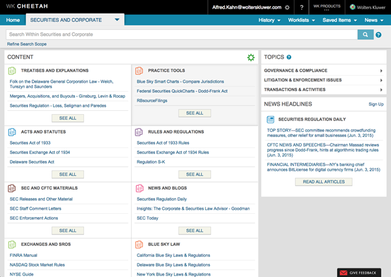Open the WK Products menu
The height and width of the screenshot is (277, 391).
(x=326, y=7)
